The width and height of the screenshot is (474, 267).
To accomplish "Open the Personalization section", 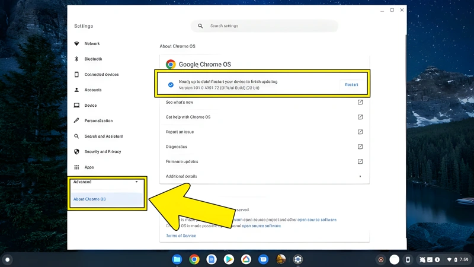I will coord(98,121).
